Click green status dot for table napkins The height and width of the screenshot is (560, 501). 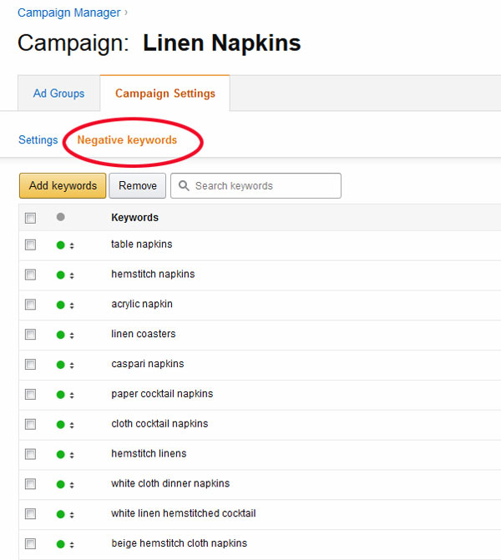(x=61, y=245)
